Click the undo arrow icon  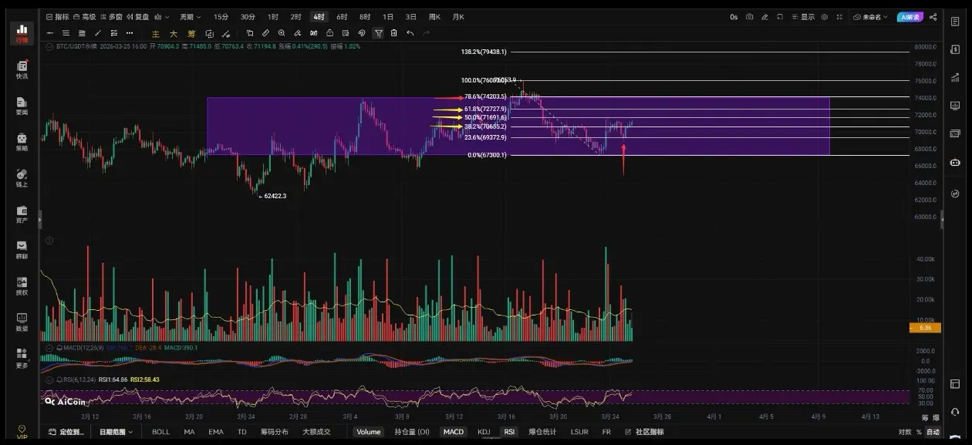click(x=410, y=33)
